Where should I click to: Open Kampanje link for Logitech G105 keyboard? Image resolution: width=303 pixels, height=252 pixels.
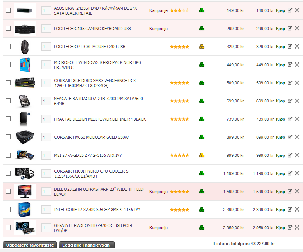[x=158, y=29]
